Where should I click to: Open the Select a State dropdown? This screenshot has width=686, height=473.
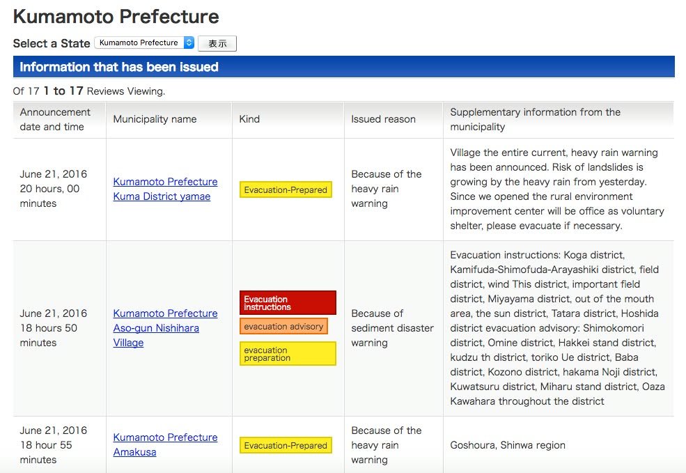tap(144, 43)
